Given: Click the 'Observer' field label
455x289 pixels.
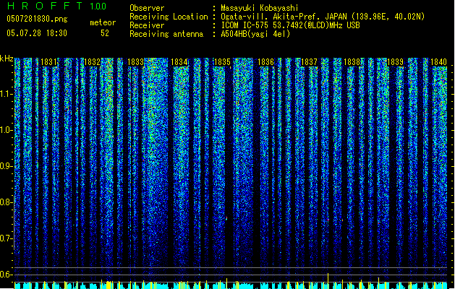Looking at the screenshot, I should click(147, 8).
